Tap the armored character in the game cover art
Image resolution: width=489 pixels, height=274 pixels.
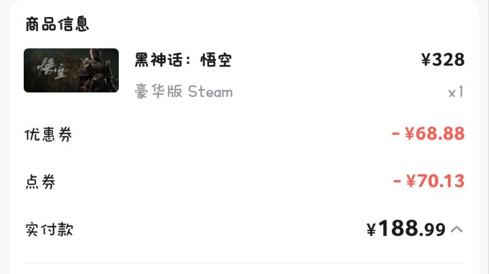[94, 70]
